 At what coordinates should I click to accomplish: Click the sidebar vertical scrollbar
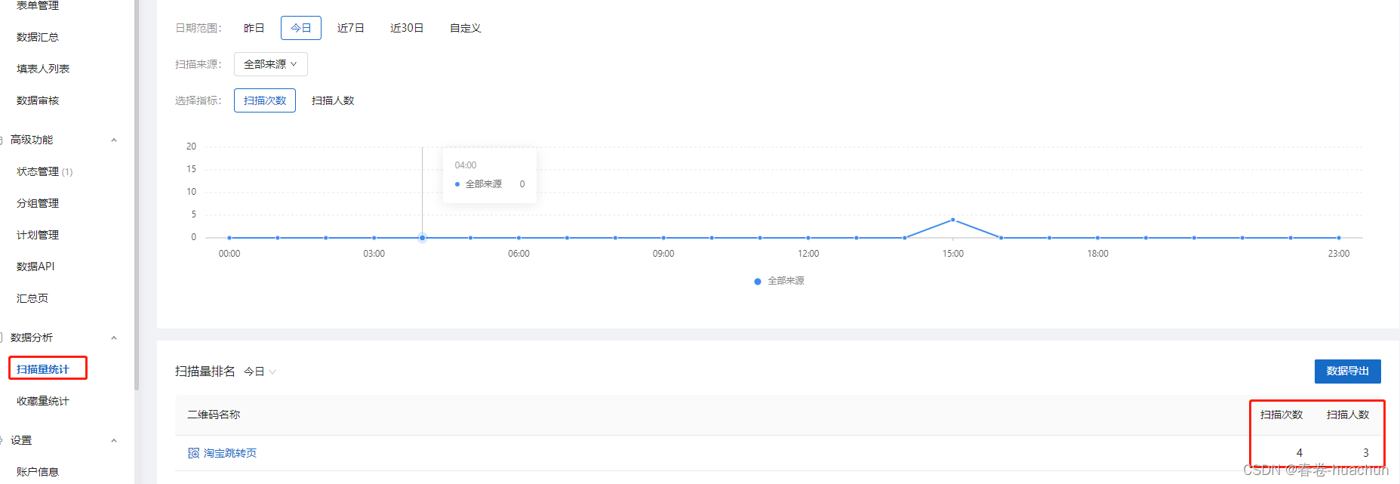pos(137,195)
